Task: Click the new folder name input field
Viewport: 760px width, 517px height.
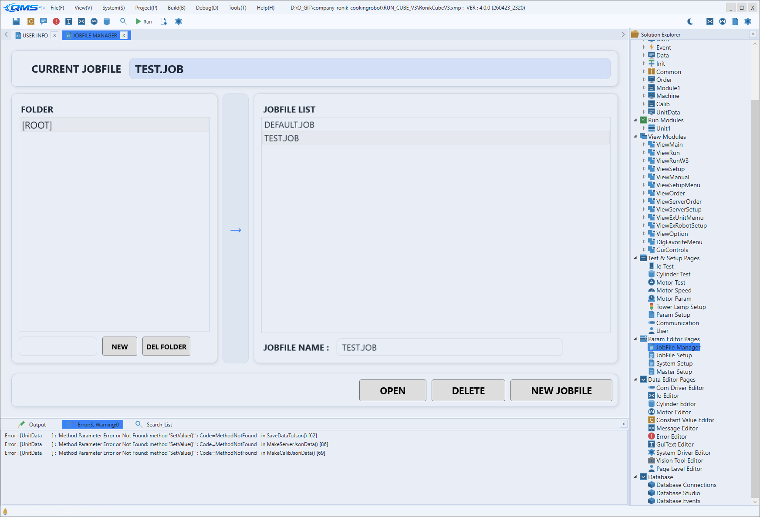Action: pos(58,346)
